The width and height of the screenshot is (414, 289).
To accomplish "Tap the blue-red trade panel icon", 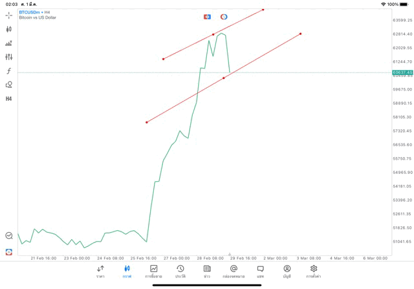I will (x=207, y=17).
